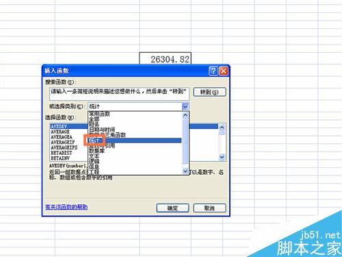Click the 取消 button
The image size is (342, 257).
[209, 208]
